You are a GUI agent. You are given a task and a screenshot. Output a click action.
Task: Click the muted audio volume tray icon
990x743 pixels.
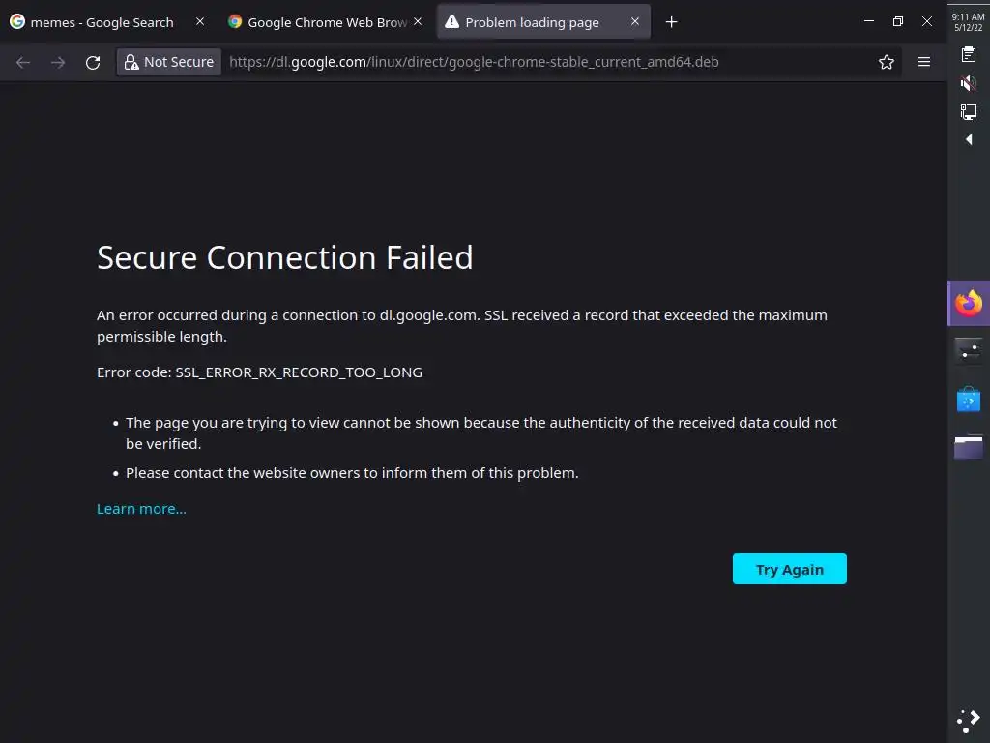pyautogui.click(x=969, y=83)
